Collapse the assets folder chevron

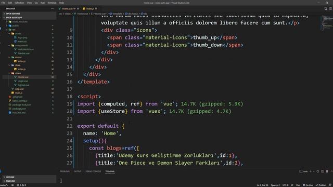click(9, 33)
